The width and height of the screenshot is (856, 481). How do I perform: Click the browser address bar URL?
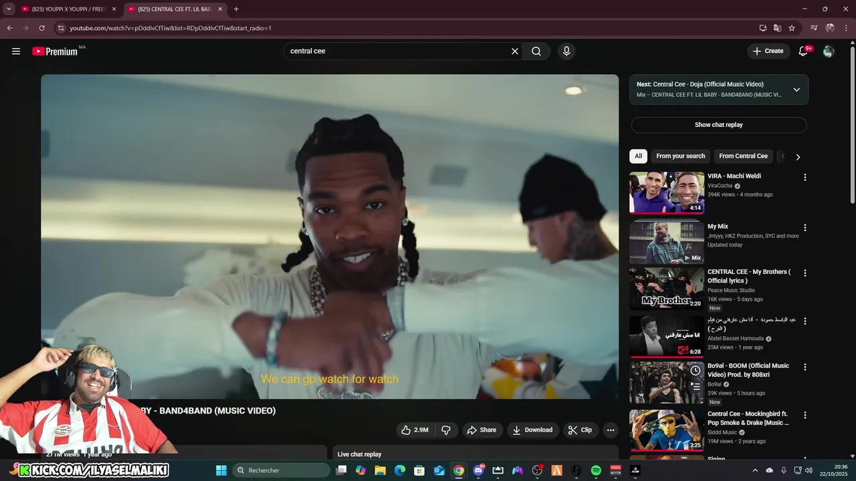pyautogui.click(x=171, y=28)
